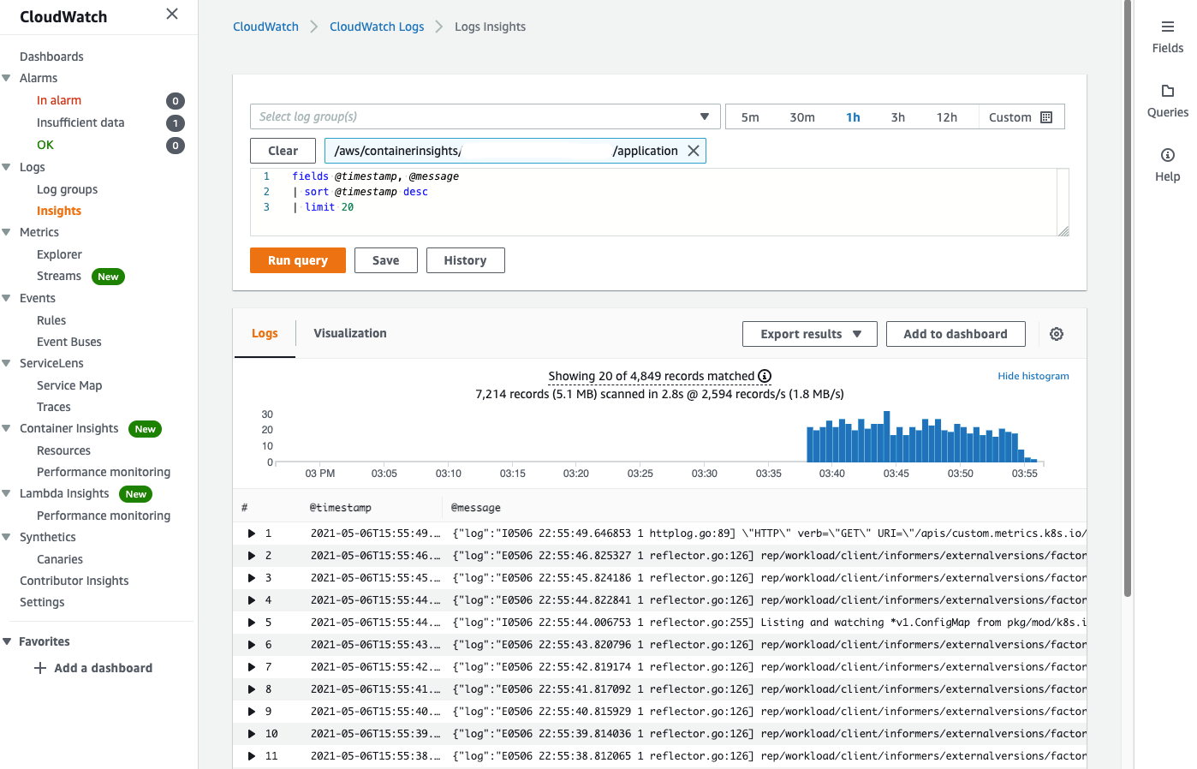This screenshot has height=769, width=1197.
Task: Open the Custom time range calendar
Action: (1046, 117)
